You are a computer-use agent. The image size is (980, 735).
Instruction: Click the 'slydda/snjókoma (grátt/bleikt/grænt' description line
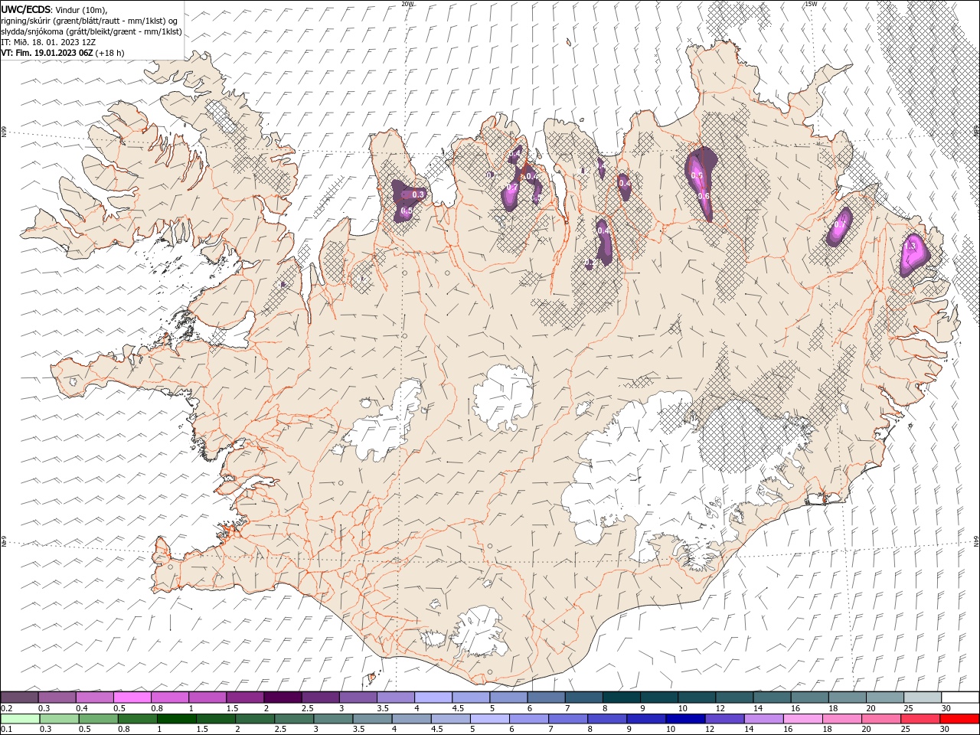[91, 31]
